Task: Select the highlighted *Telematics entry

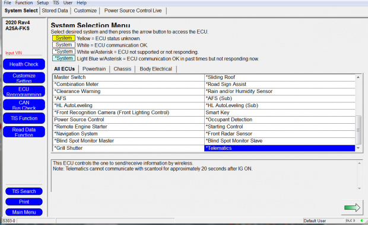Action: click(280, 148)
